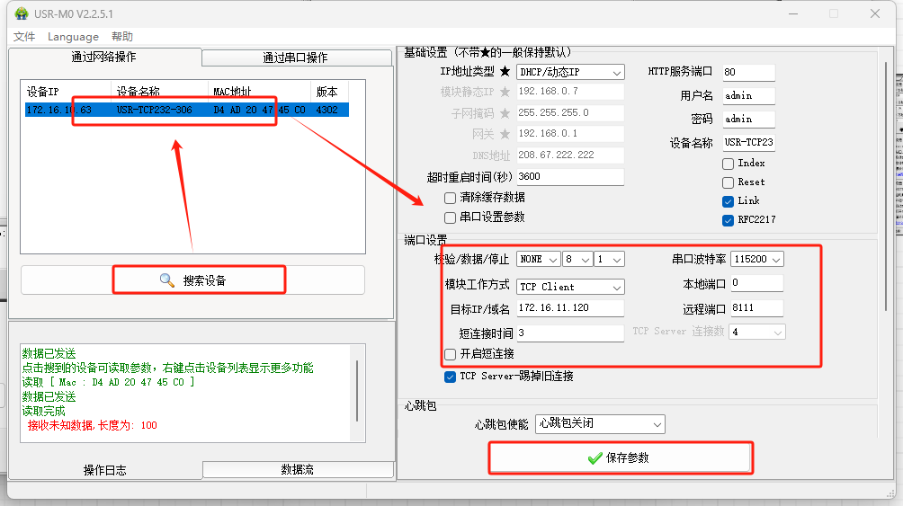Click the 设备名称 field showing USR-TCP23
Viewport: 903px width, 506px height.
point(748,143)
